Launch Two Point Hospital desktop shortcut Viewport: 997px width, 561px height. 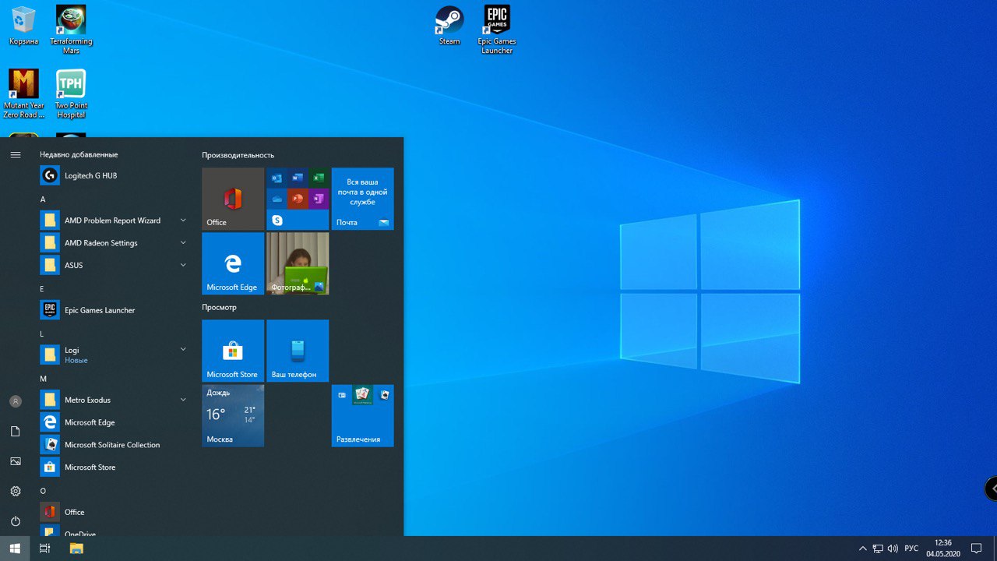coord(71,93)
